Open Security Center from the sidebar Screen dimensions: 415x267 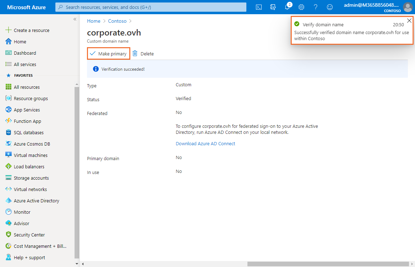29,235
